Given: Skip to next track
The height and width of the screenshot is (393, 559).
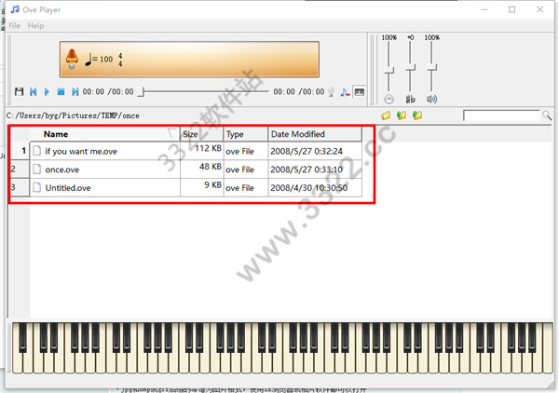Looking at the screenshot, I should point(75,91).
